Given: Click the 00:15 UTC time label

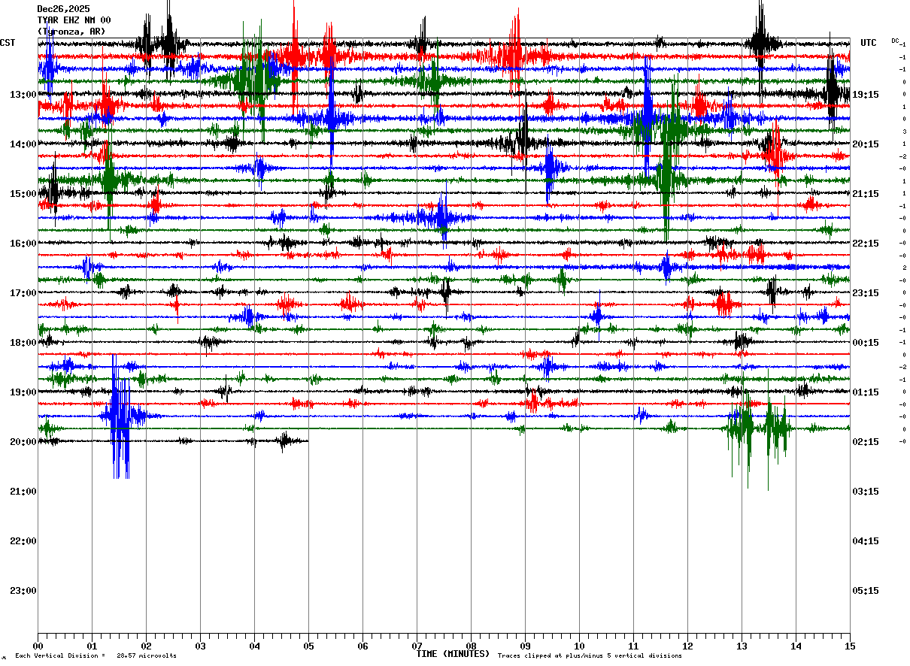Looking at the screenshot, I should (866, 343).
